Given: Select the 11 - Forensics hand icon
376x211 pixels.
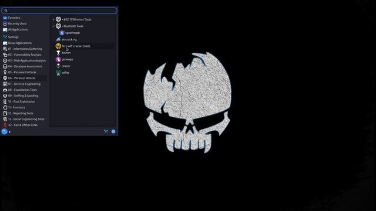Looking at the screenshot, I should click(x=5, y=107).
